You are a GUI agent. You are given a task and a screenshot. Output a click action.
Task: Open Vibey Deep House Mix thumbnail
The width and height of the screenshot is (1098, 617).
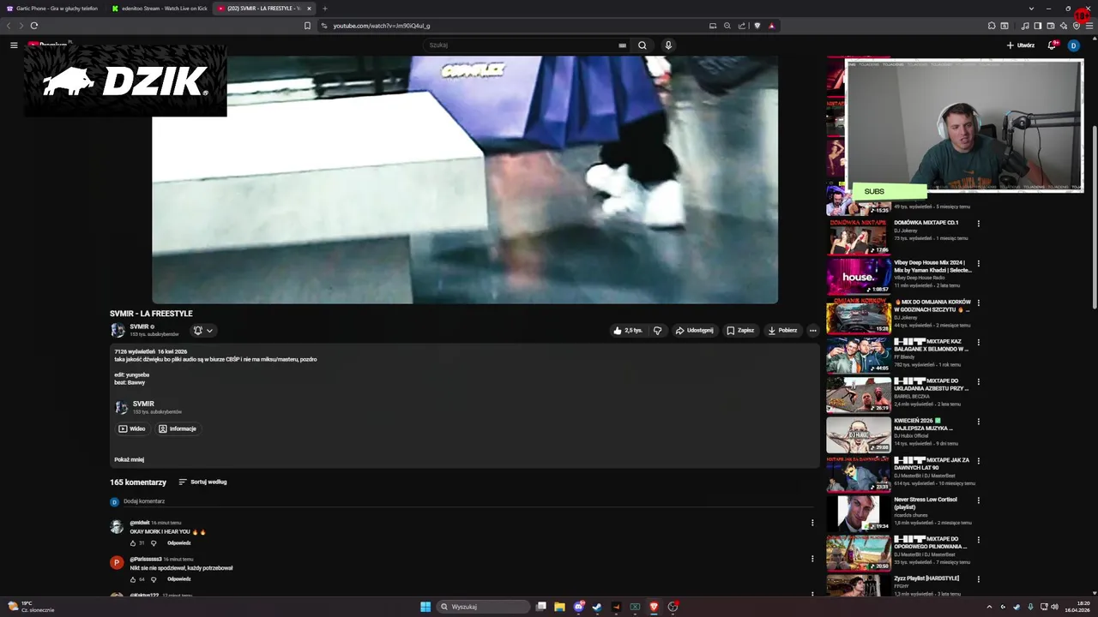click(x=858, y=276)
